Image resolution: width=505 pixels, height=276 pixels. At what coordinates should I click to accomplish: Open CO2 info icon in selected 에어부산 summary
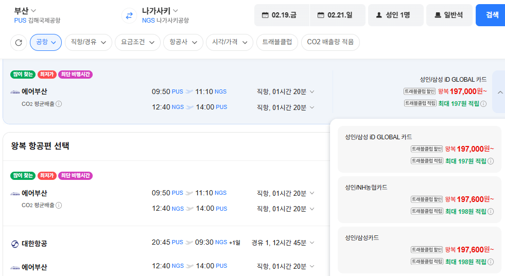tap(59, 104)
